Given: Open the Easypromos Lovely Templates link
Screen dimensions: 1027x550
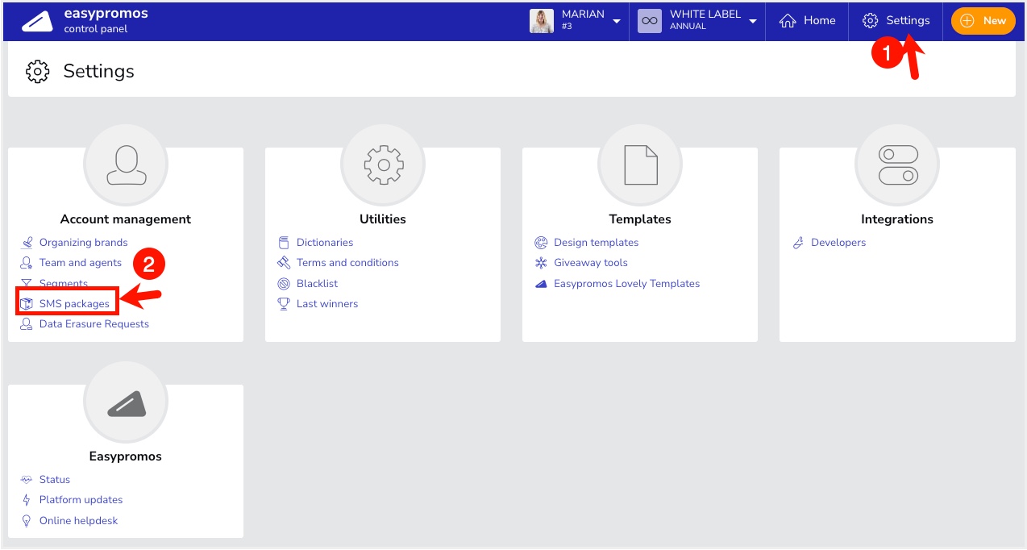Looking at the screenshot, I should [x=626, y=284].
